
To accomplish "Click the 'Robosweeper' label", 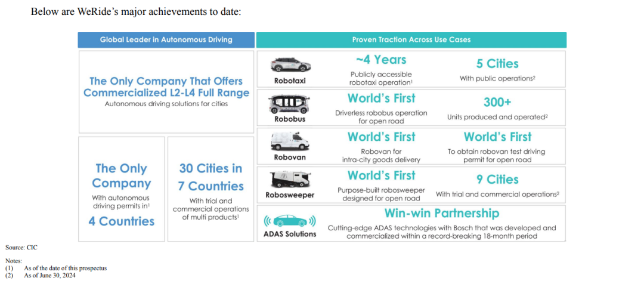I will pos(290,195).
